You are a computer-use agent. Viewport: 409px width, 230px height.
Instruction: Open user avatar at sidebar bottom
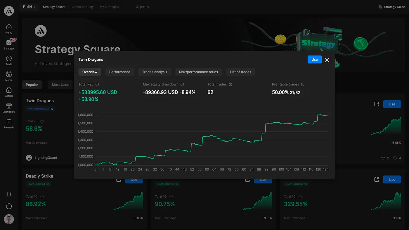point(9,219)
